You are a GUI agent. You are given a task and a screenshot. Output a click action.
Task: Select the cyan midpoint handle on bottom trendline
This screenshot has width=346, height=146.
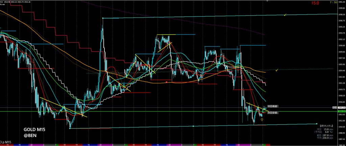pyautogui.click(x=193, y=126)
